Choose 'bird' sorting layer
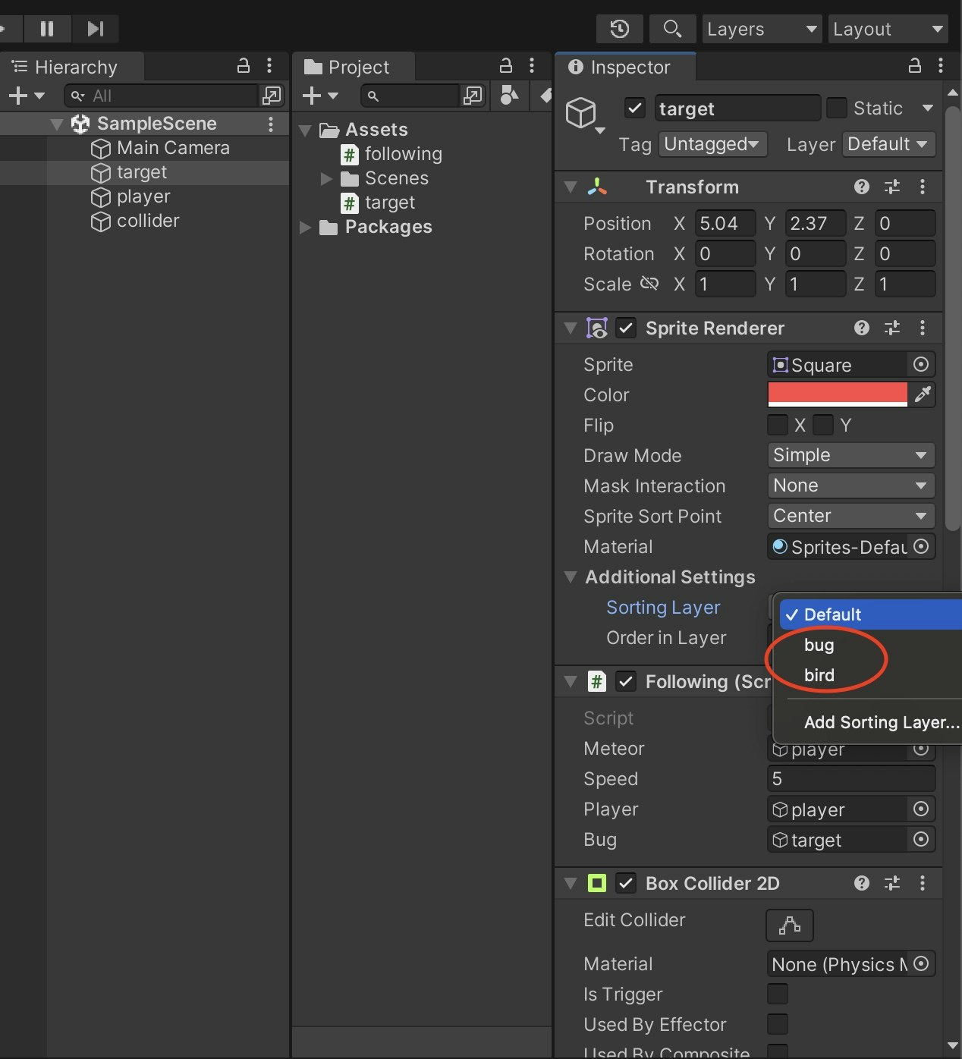The image size is (962, 1059). click(870, 675)
